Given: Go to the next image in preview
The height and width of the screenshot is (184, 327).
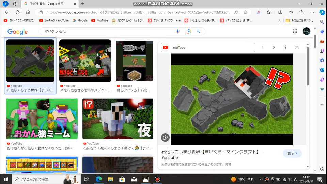Looking at the screenshot, I should [x=274, y=48].
